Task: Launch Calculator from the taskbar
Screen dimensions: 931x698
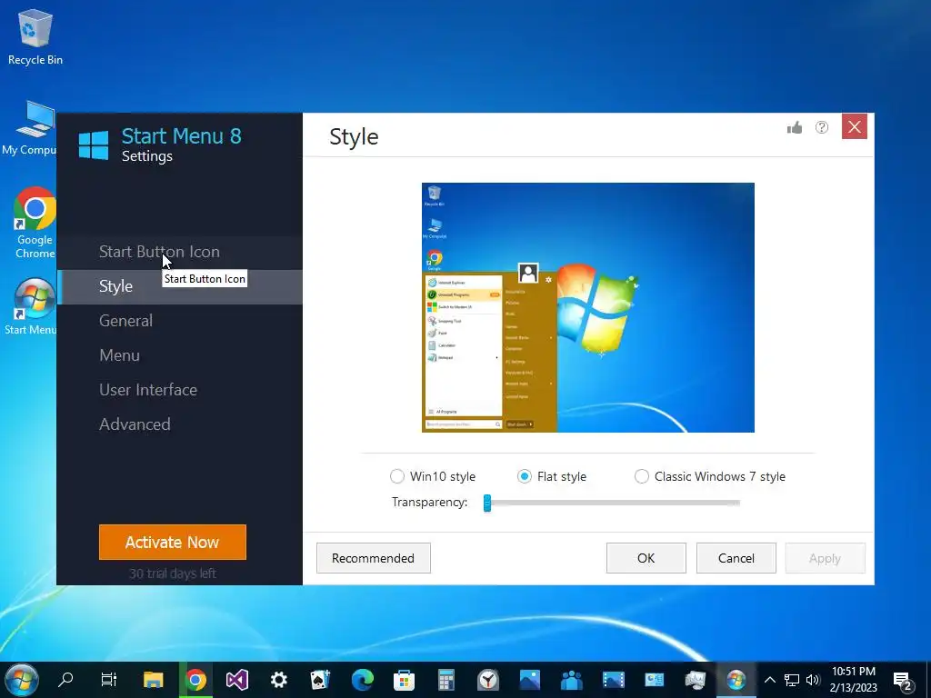Action: [x=445, y=680]
